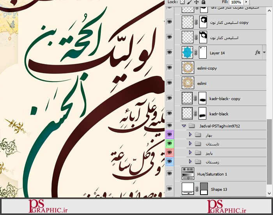Click in the Fill value field
This screenshot has height=215, width=273.
[x=236, y=2]
